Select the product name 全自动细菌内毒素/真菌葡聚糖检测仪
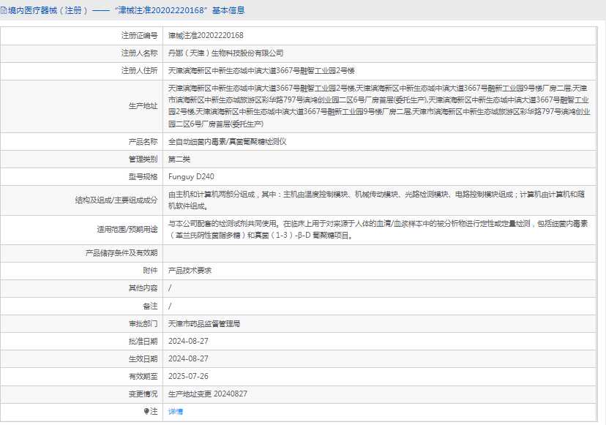606x425 pixels. click(x=227, y=142)
